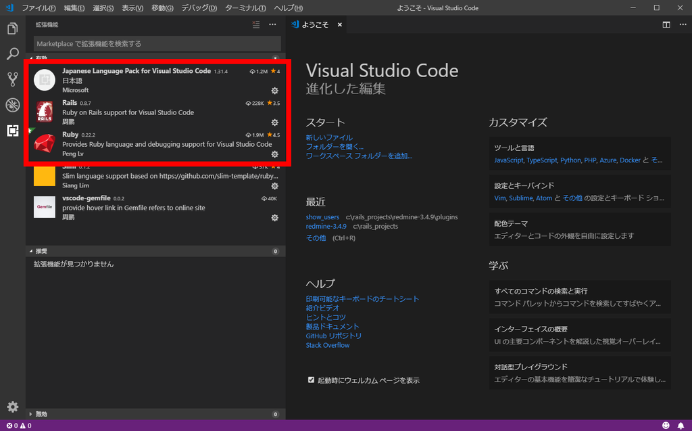
Task: Open notifications bell in status bar
Action: coord(681,426)
